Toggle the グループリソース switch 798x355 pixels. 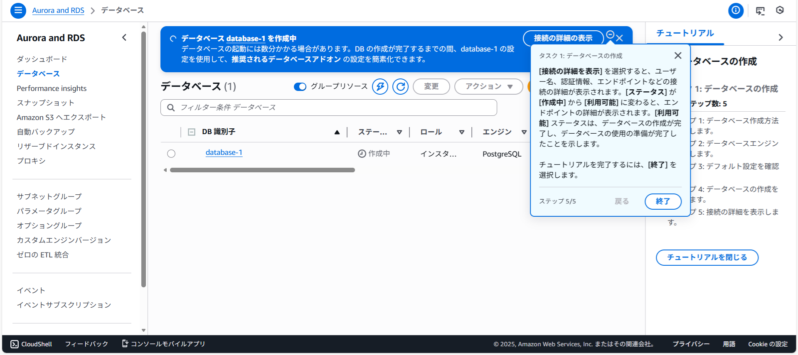[x=300, y=86]
